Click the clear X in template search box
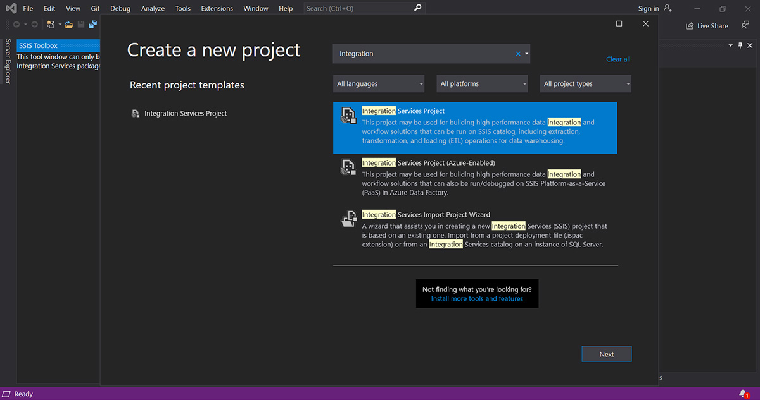 click(x=518, y=54)
